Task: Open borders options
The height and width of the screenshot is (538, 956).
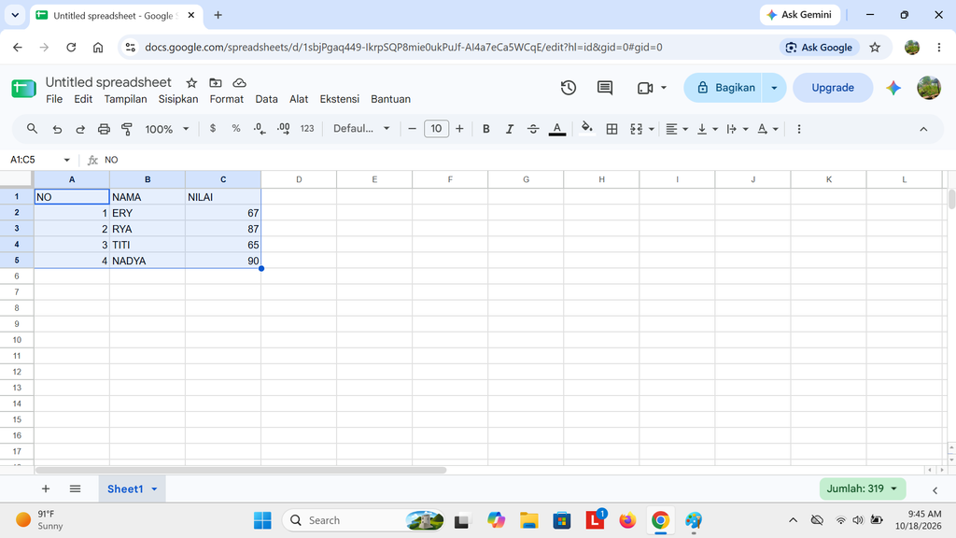Action: tap(612, 129)
